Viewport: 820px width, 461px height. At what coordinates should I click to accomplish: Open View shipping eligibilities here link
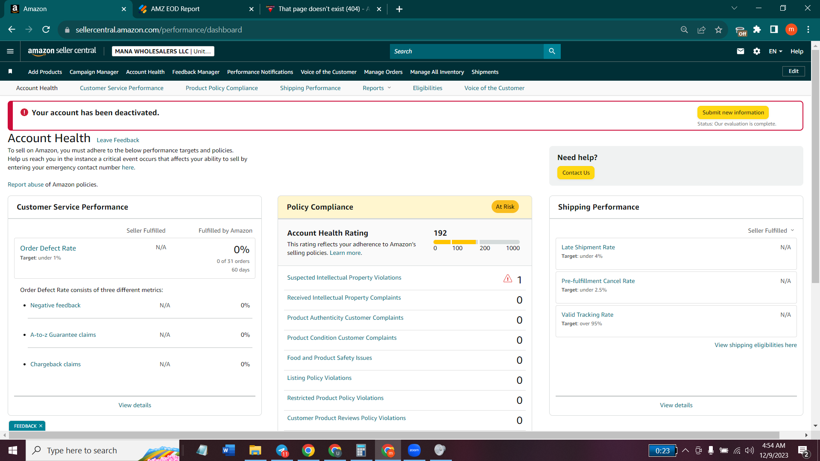[x=756, y=345]
